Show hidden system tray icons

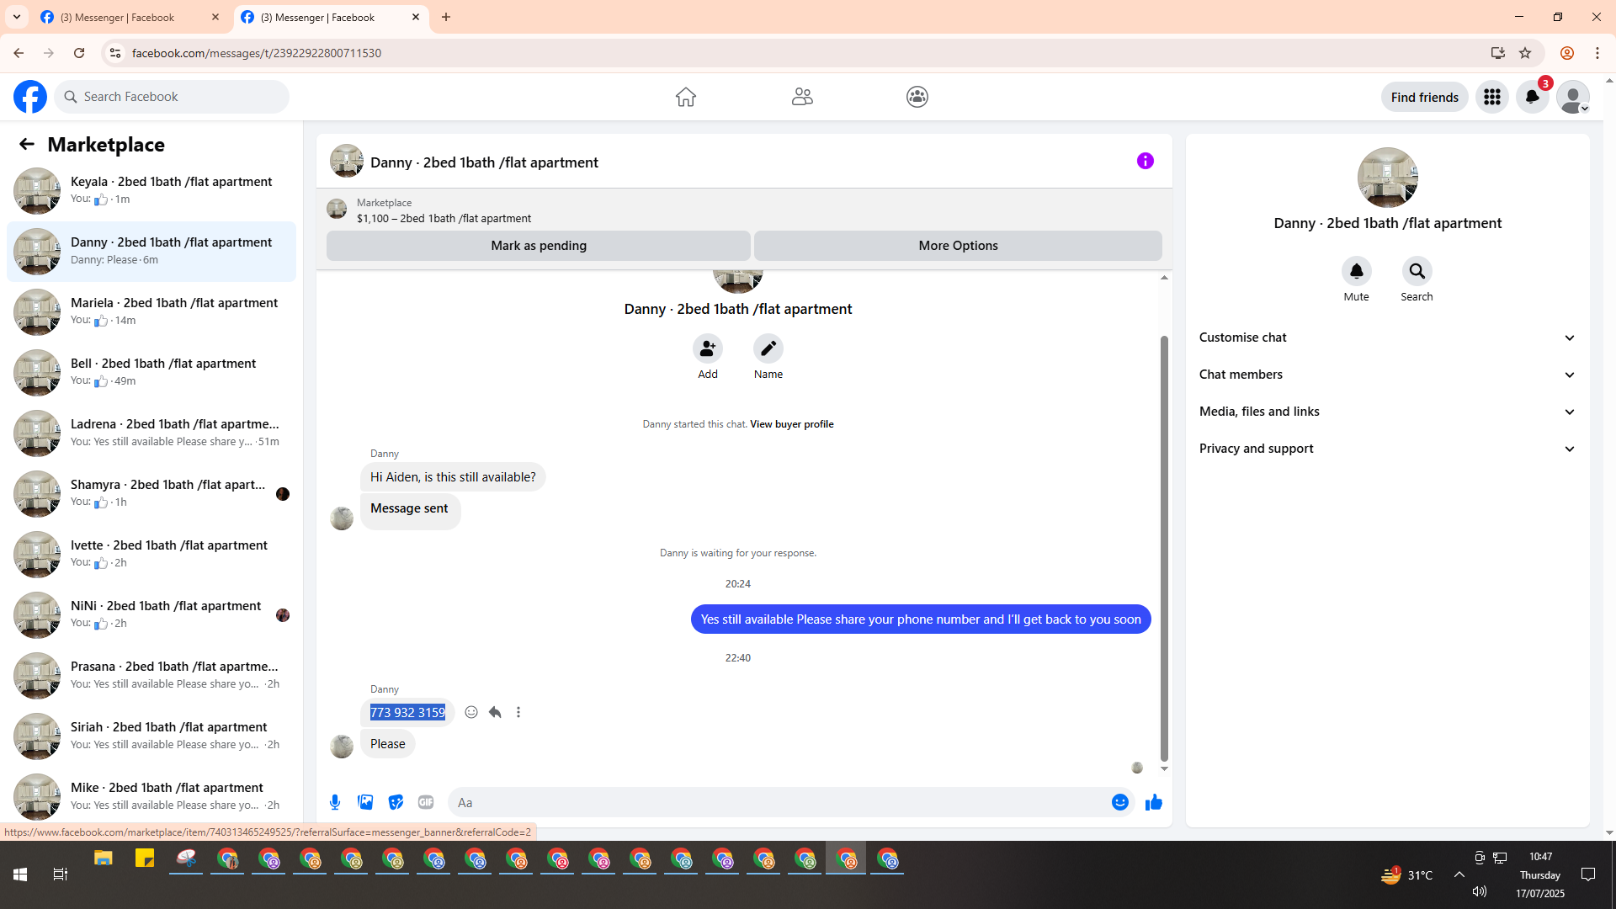click(1459, 874)
